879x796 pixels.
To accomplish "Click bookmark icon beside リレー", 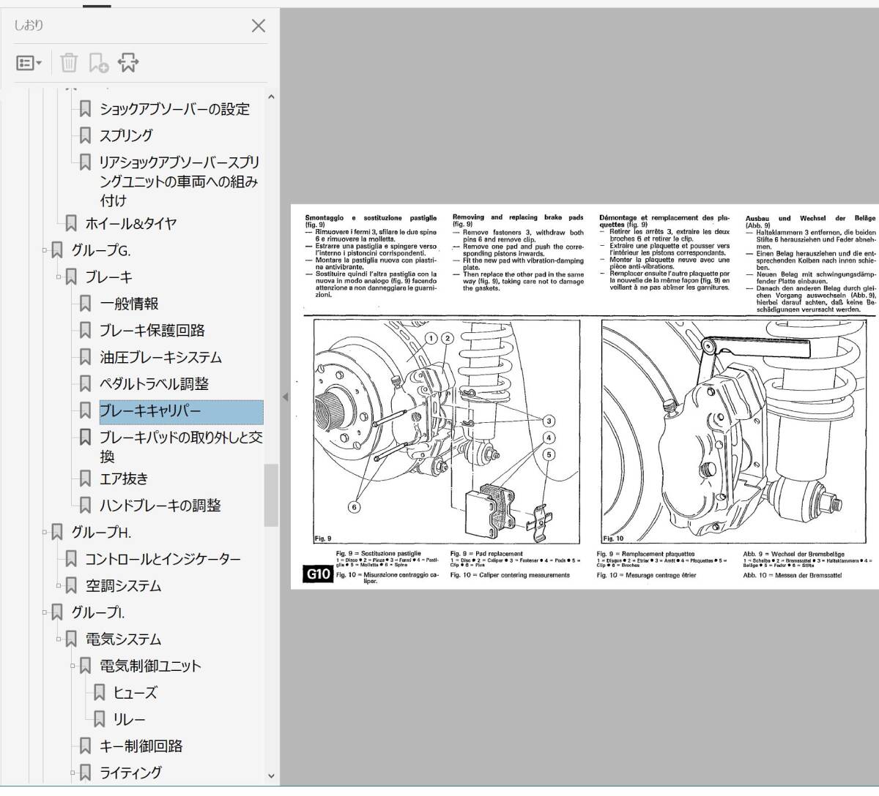I will [x=99, y=719].
